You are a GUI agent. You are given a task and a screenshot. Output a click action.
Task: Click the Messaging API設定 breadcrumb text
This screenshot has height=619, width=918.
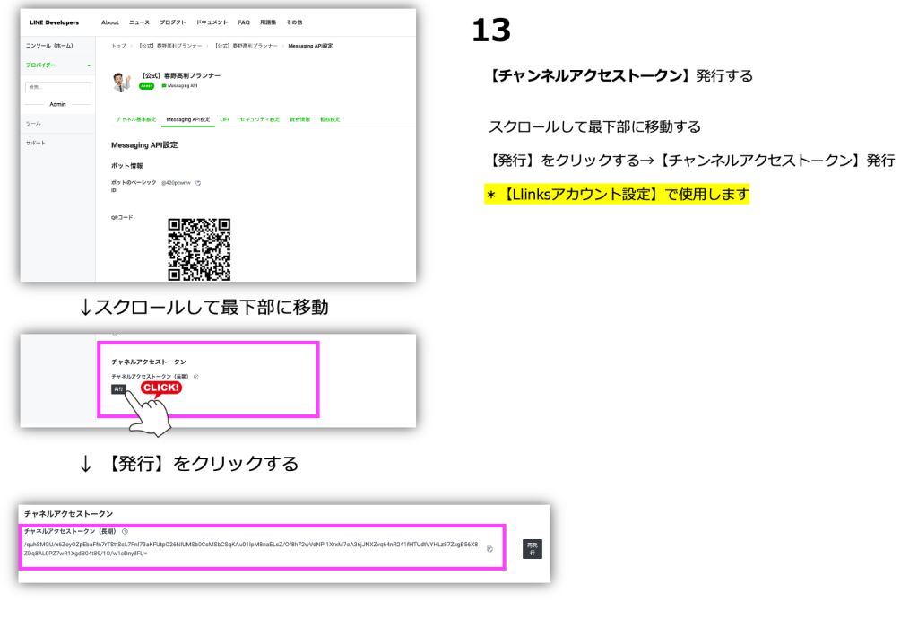coord(310,46)
